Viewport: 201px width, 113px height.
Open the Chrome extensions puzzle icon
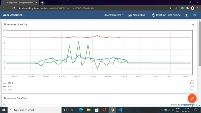click(187, 8)
